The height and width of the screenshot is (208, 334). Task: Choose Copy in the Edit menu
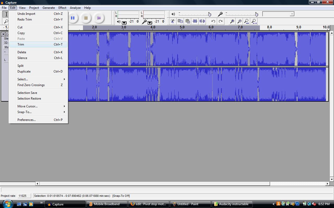click(38, 33)
